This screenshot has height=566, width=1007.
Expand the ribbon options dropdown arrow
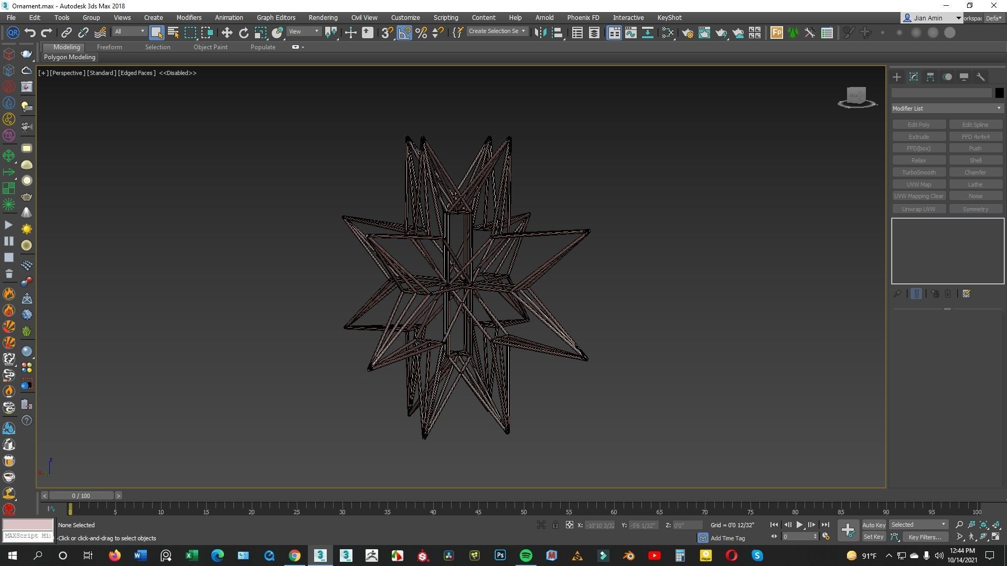pos(303,47)
